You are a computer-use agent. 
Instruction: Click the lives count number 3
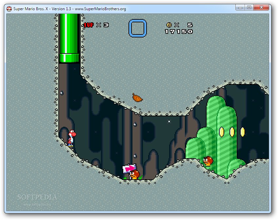tap(106, 25)
